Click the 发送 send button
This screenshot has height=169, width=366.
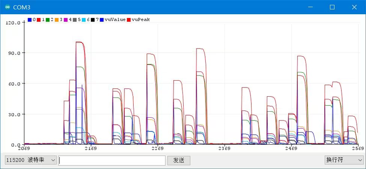click(179, 160)
